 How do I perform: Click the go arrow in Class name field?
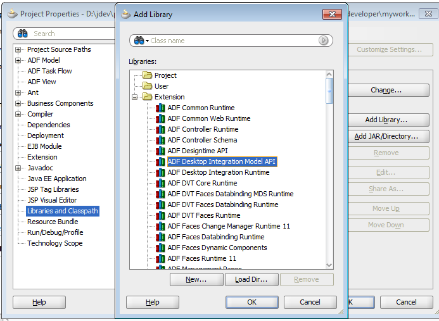click(323, 41)
